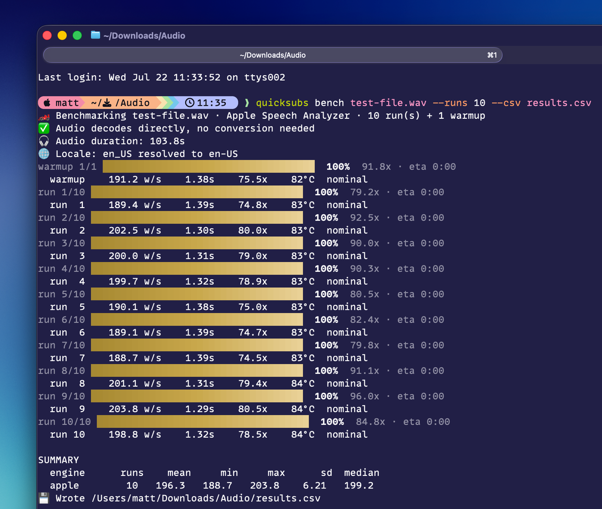Click the 'median' column header
The height and width of the screenshot is (509, 602).
[362, 472]
